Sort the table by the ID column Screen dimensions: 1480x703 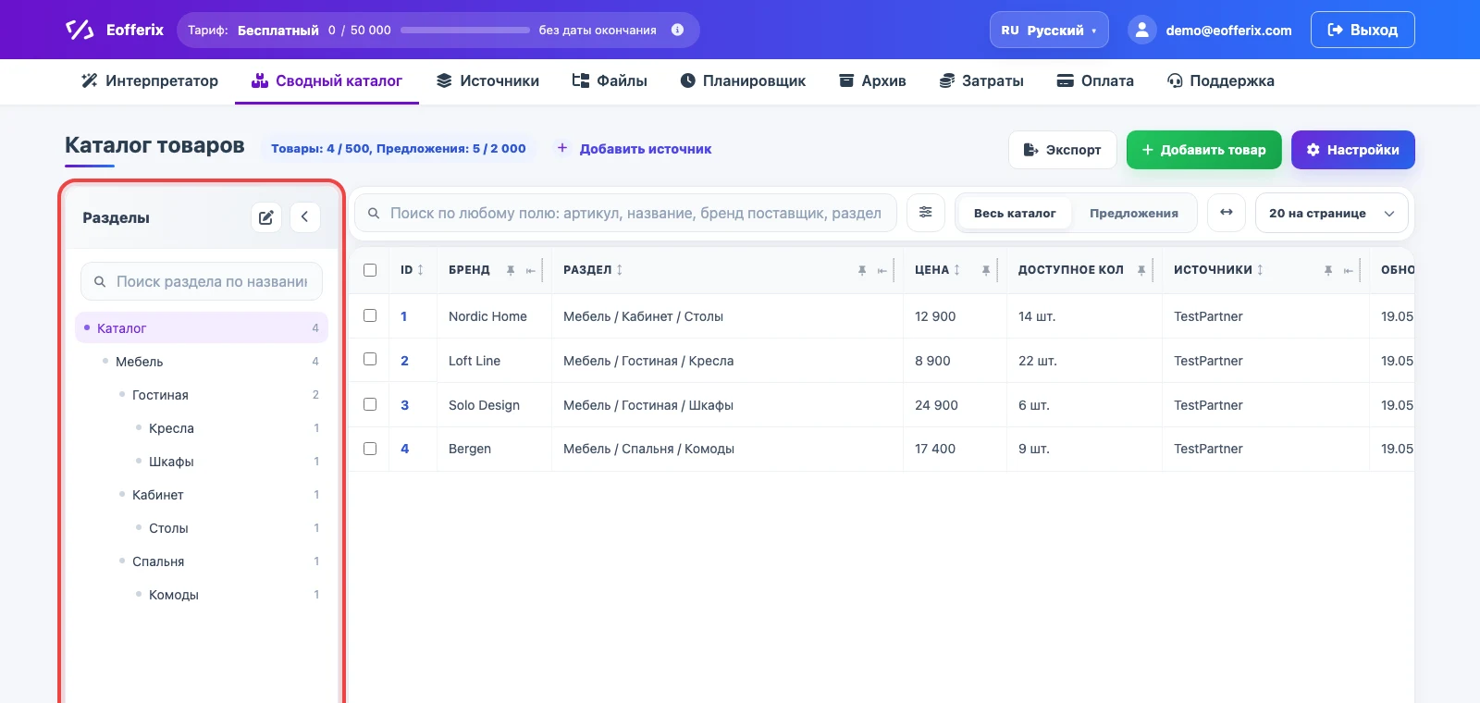click(x=412, y=270)
